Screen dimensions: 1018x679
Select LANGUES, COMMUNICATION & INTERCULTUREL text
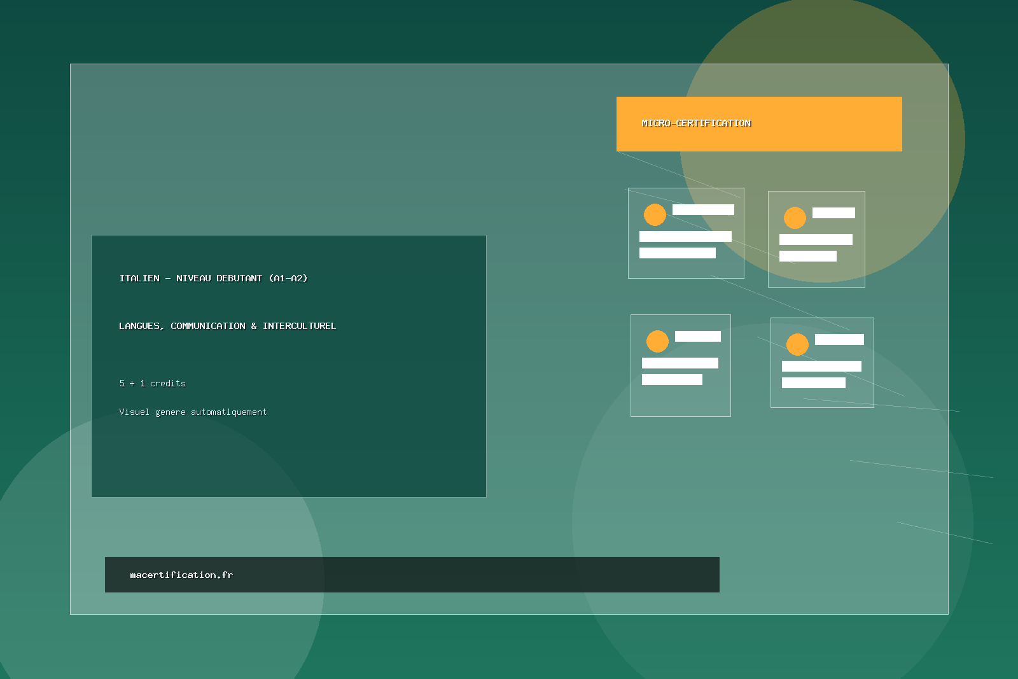click(227, 326)
